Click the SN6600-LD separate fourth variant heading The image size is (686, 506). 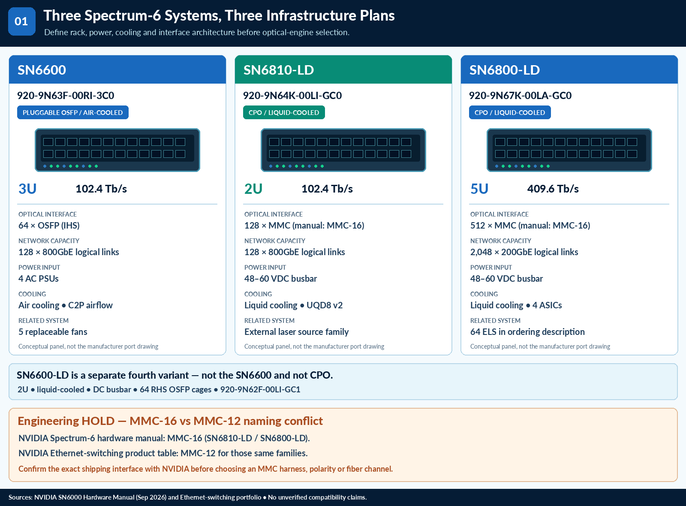click(175, 375)
